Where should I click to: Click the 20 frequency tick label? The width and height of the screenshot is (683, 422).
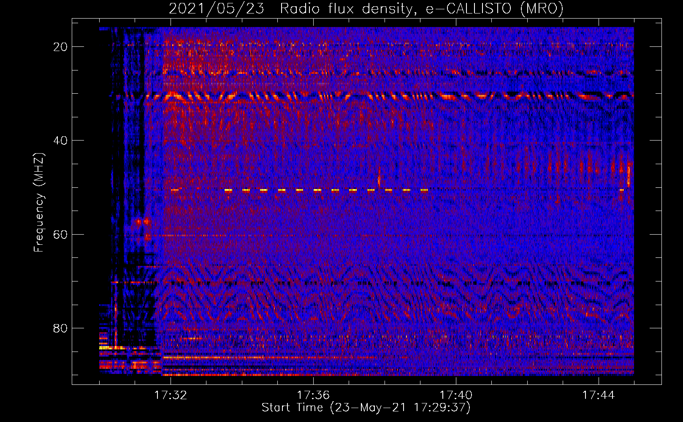point(60,46)
